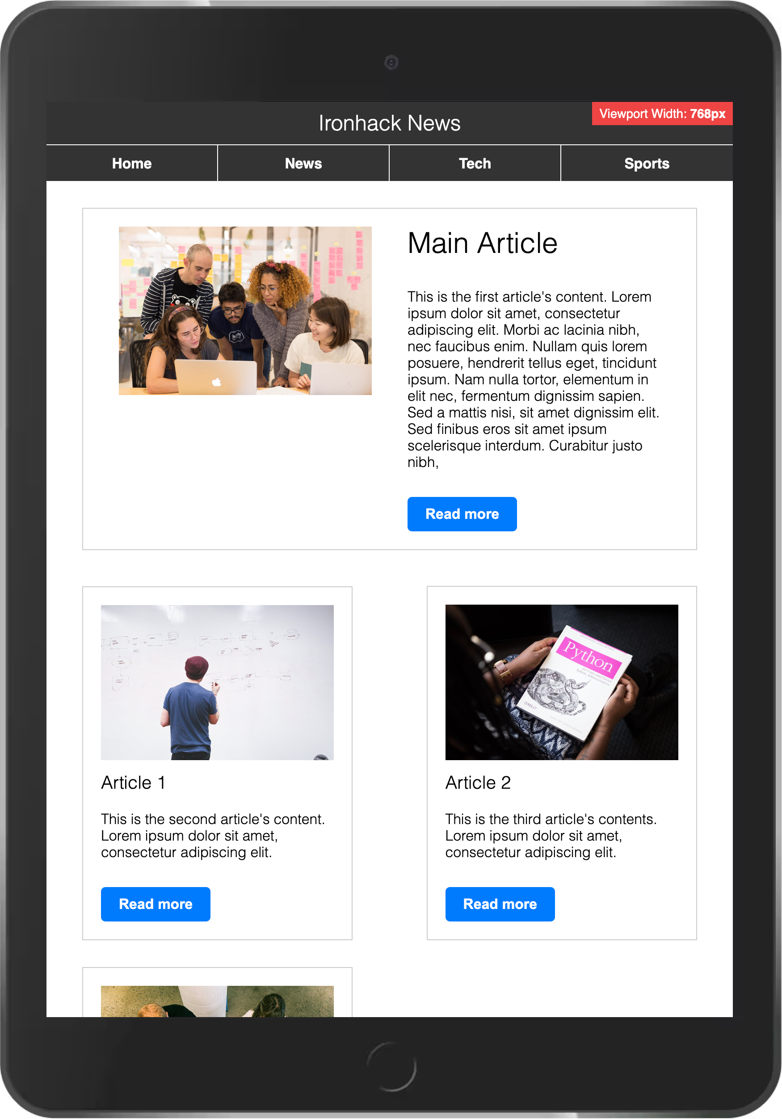The image size is (782, 1119).
Task: Go to the Sports navigation tab
Action: [x=647, y=163]
